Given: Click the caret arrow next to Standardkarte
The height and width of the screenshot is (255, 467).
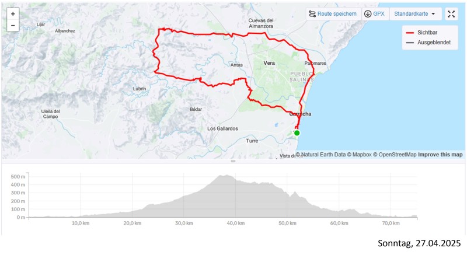Looking at the screenshot, I should click(433, 14).
